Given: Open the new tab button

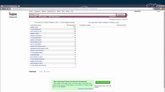Looking at the screenshot, I should [x=19, y=6].
